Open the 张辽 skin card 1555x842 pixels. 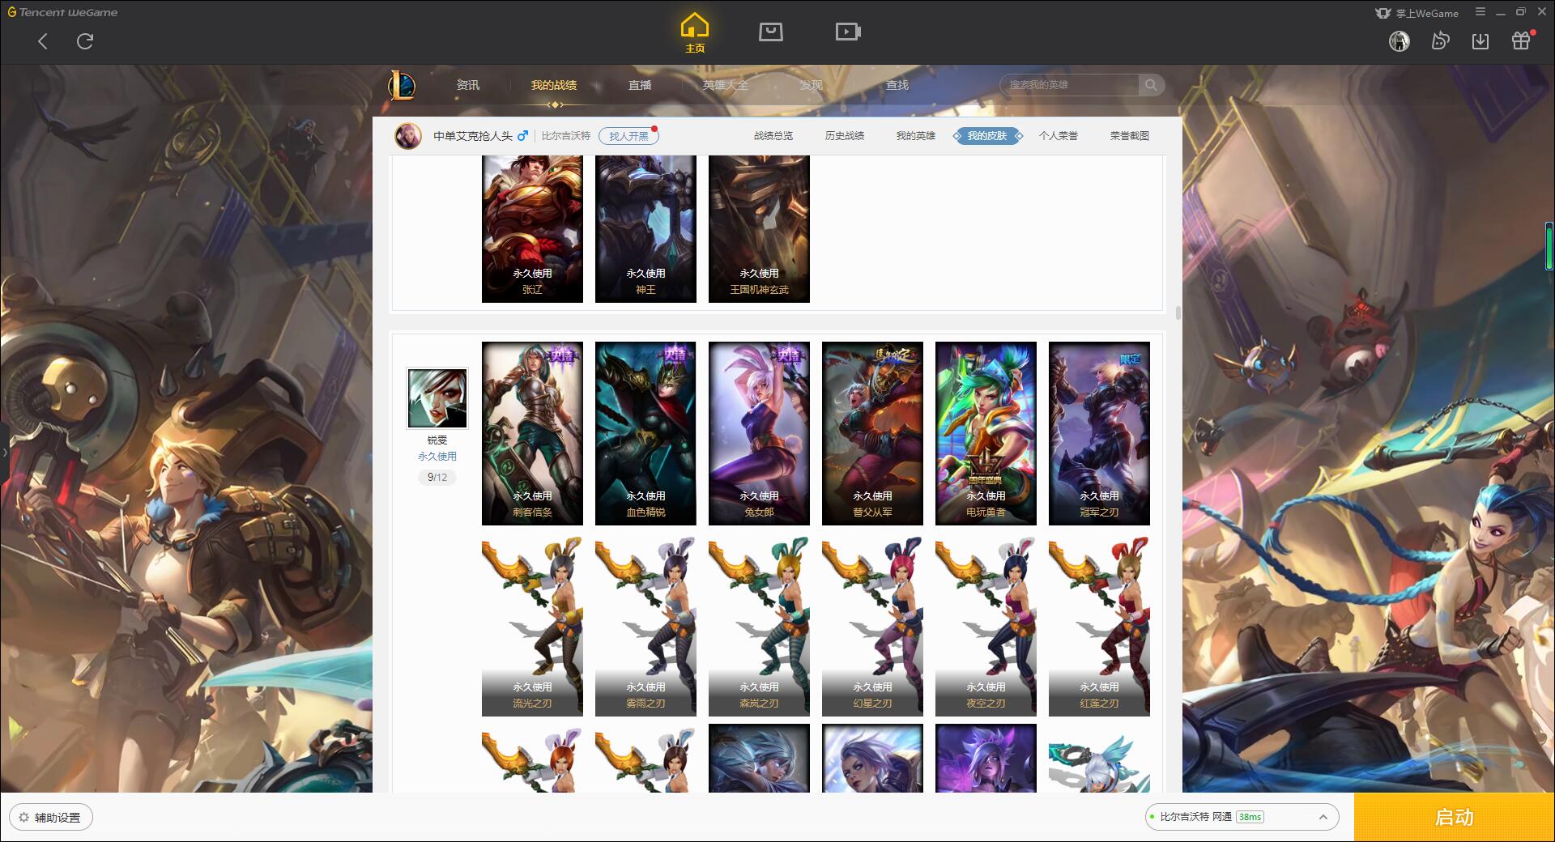[x=532, y=229]
